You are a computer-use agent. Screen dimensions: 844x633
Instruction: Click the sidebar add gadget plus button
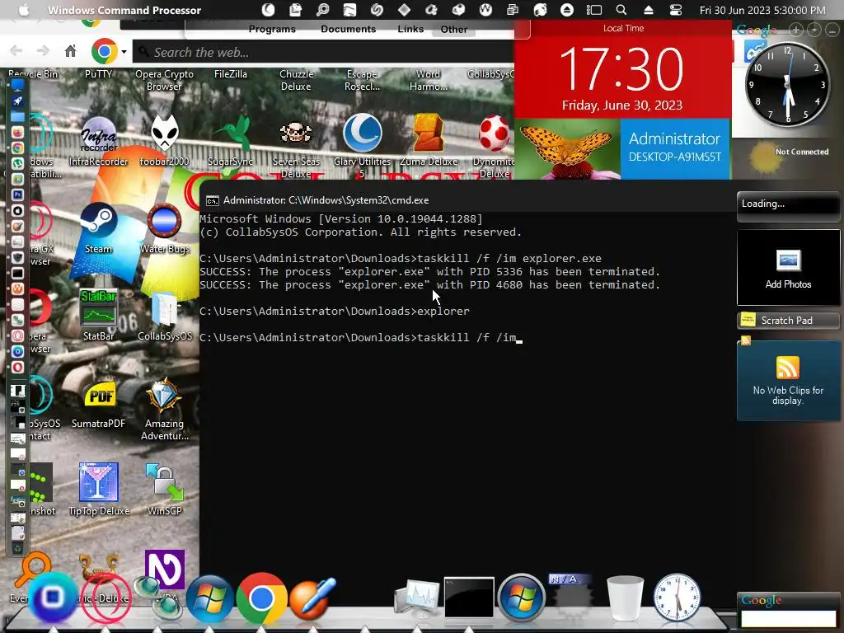coord(795,30)
